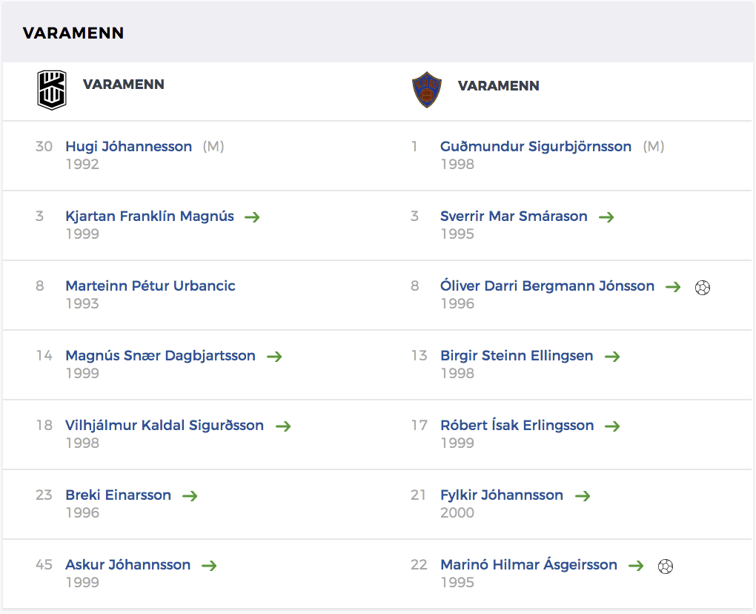Click goal ball icon beside Óliver Darri

pyautogui.click(x=703, y=288)
